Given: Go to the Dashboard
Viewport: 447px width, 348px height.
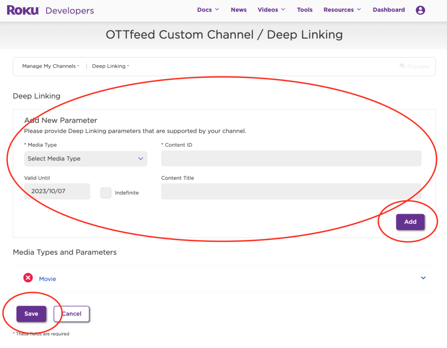Looking at the screenshot, I should tap(389, 10).
